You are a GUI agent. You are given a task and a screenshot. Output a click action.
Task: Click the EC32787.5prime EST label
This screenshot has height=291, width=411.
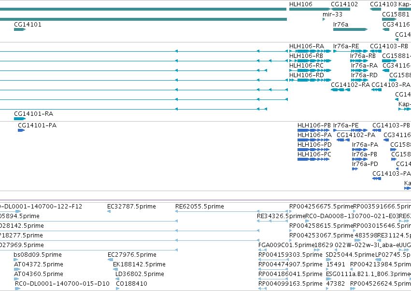[131, 207]
